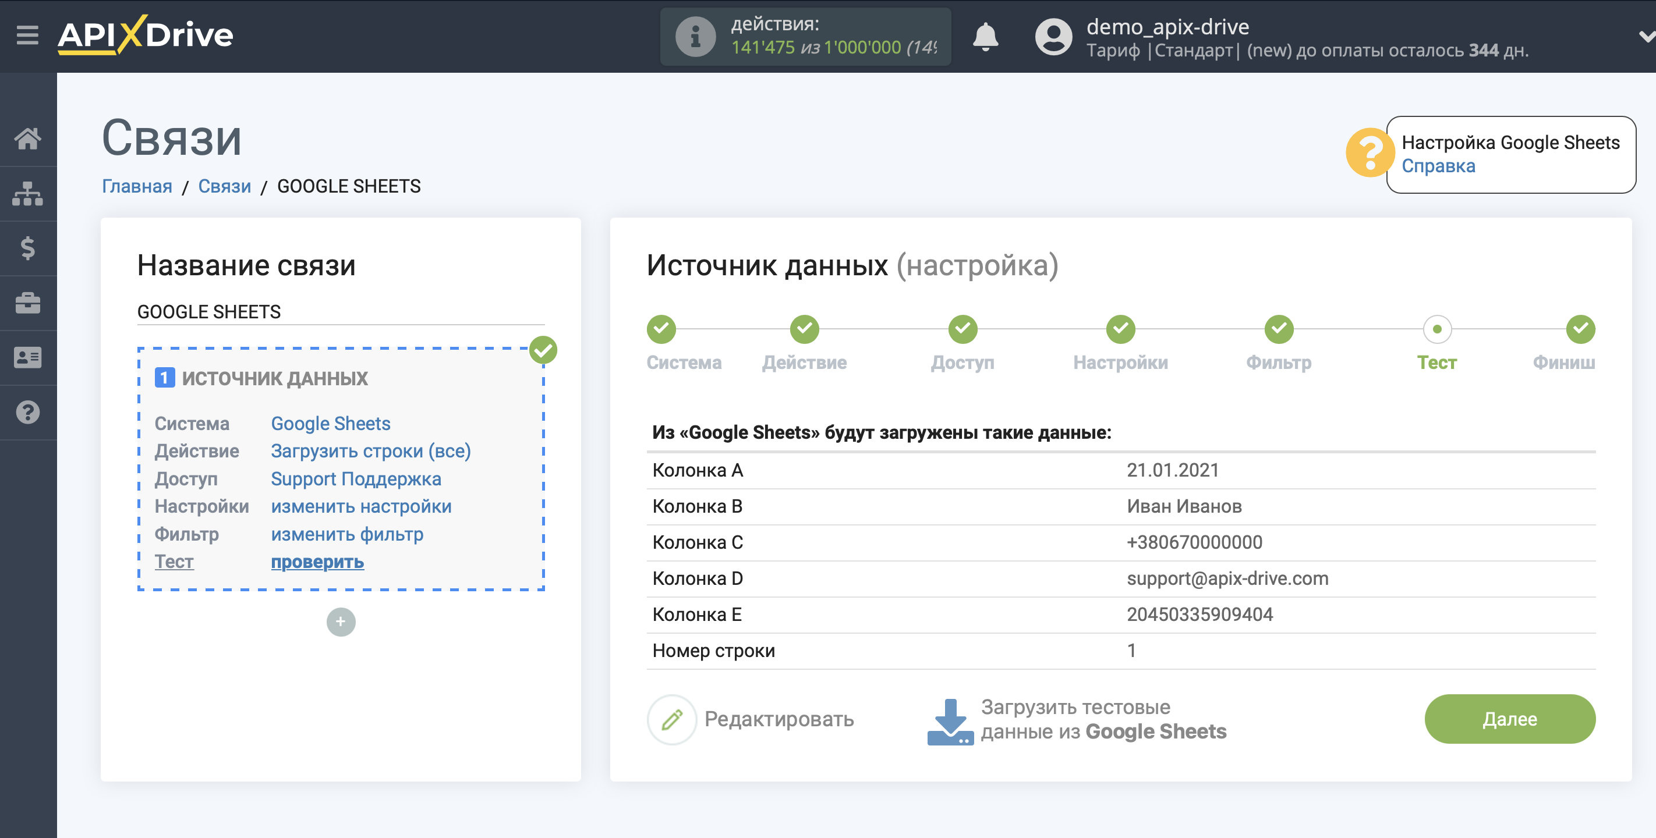Click the orange question mark help icon
1656x838 pixels.
click(1370, 153)
